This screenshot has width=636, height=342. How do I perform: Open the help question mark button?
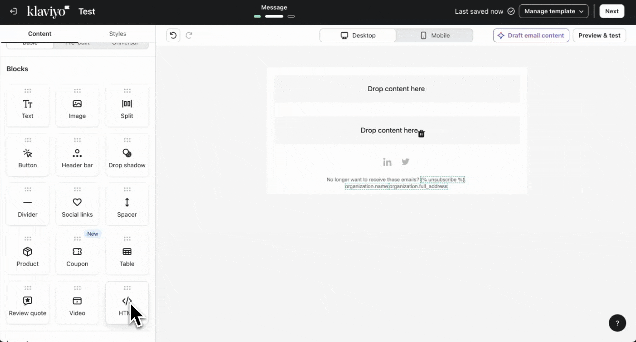click(617, 323)
